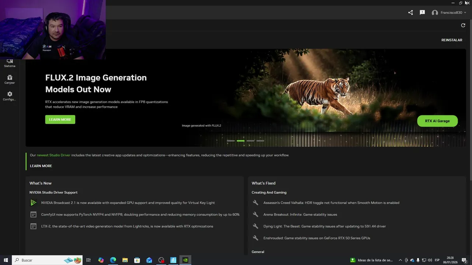Open the ComfyUI PyTorch NVFP4 news item
The width and height of the screenshot is (472, 265).
(140, 215)
